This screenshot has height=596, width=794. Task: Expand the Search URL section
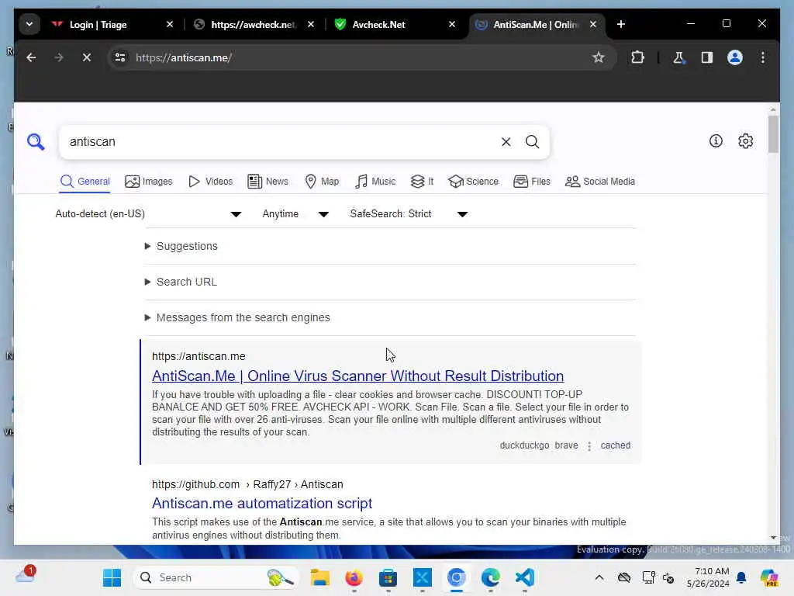[181, 282]
